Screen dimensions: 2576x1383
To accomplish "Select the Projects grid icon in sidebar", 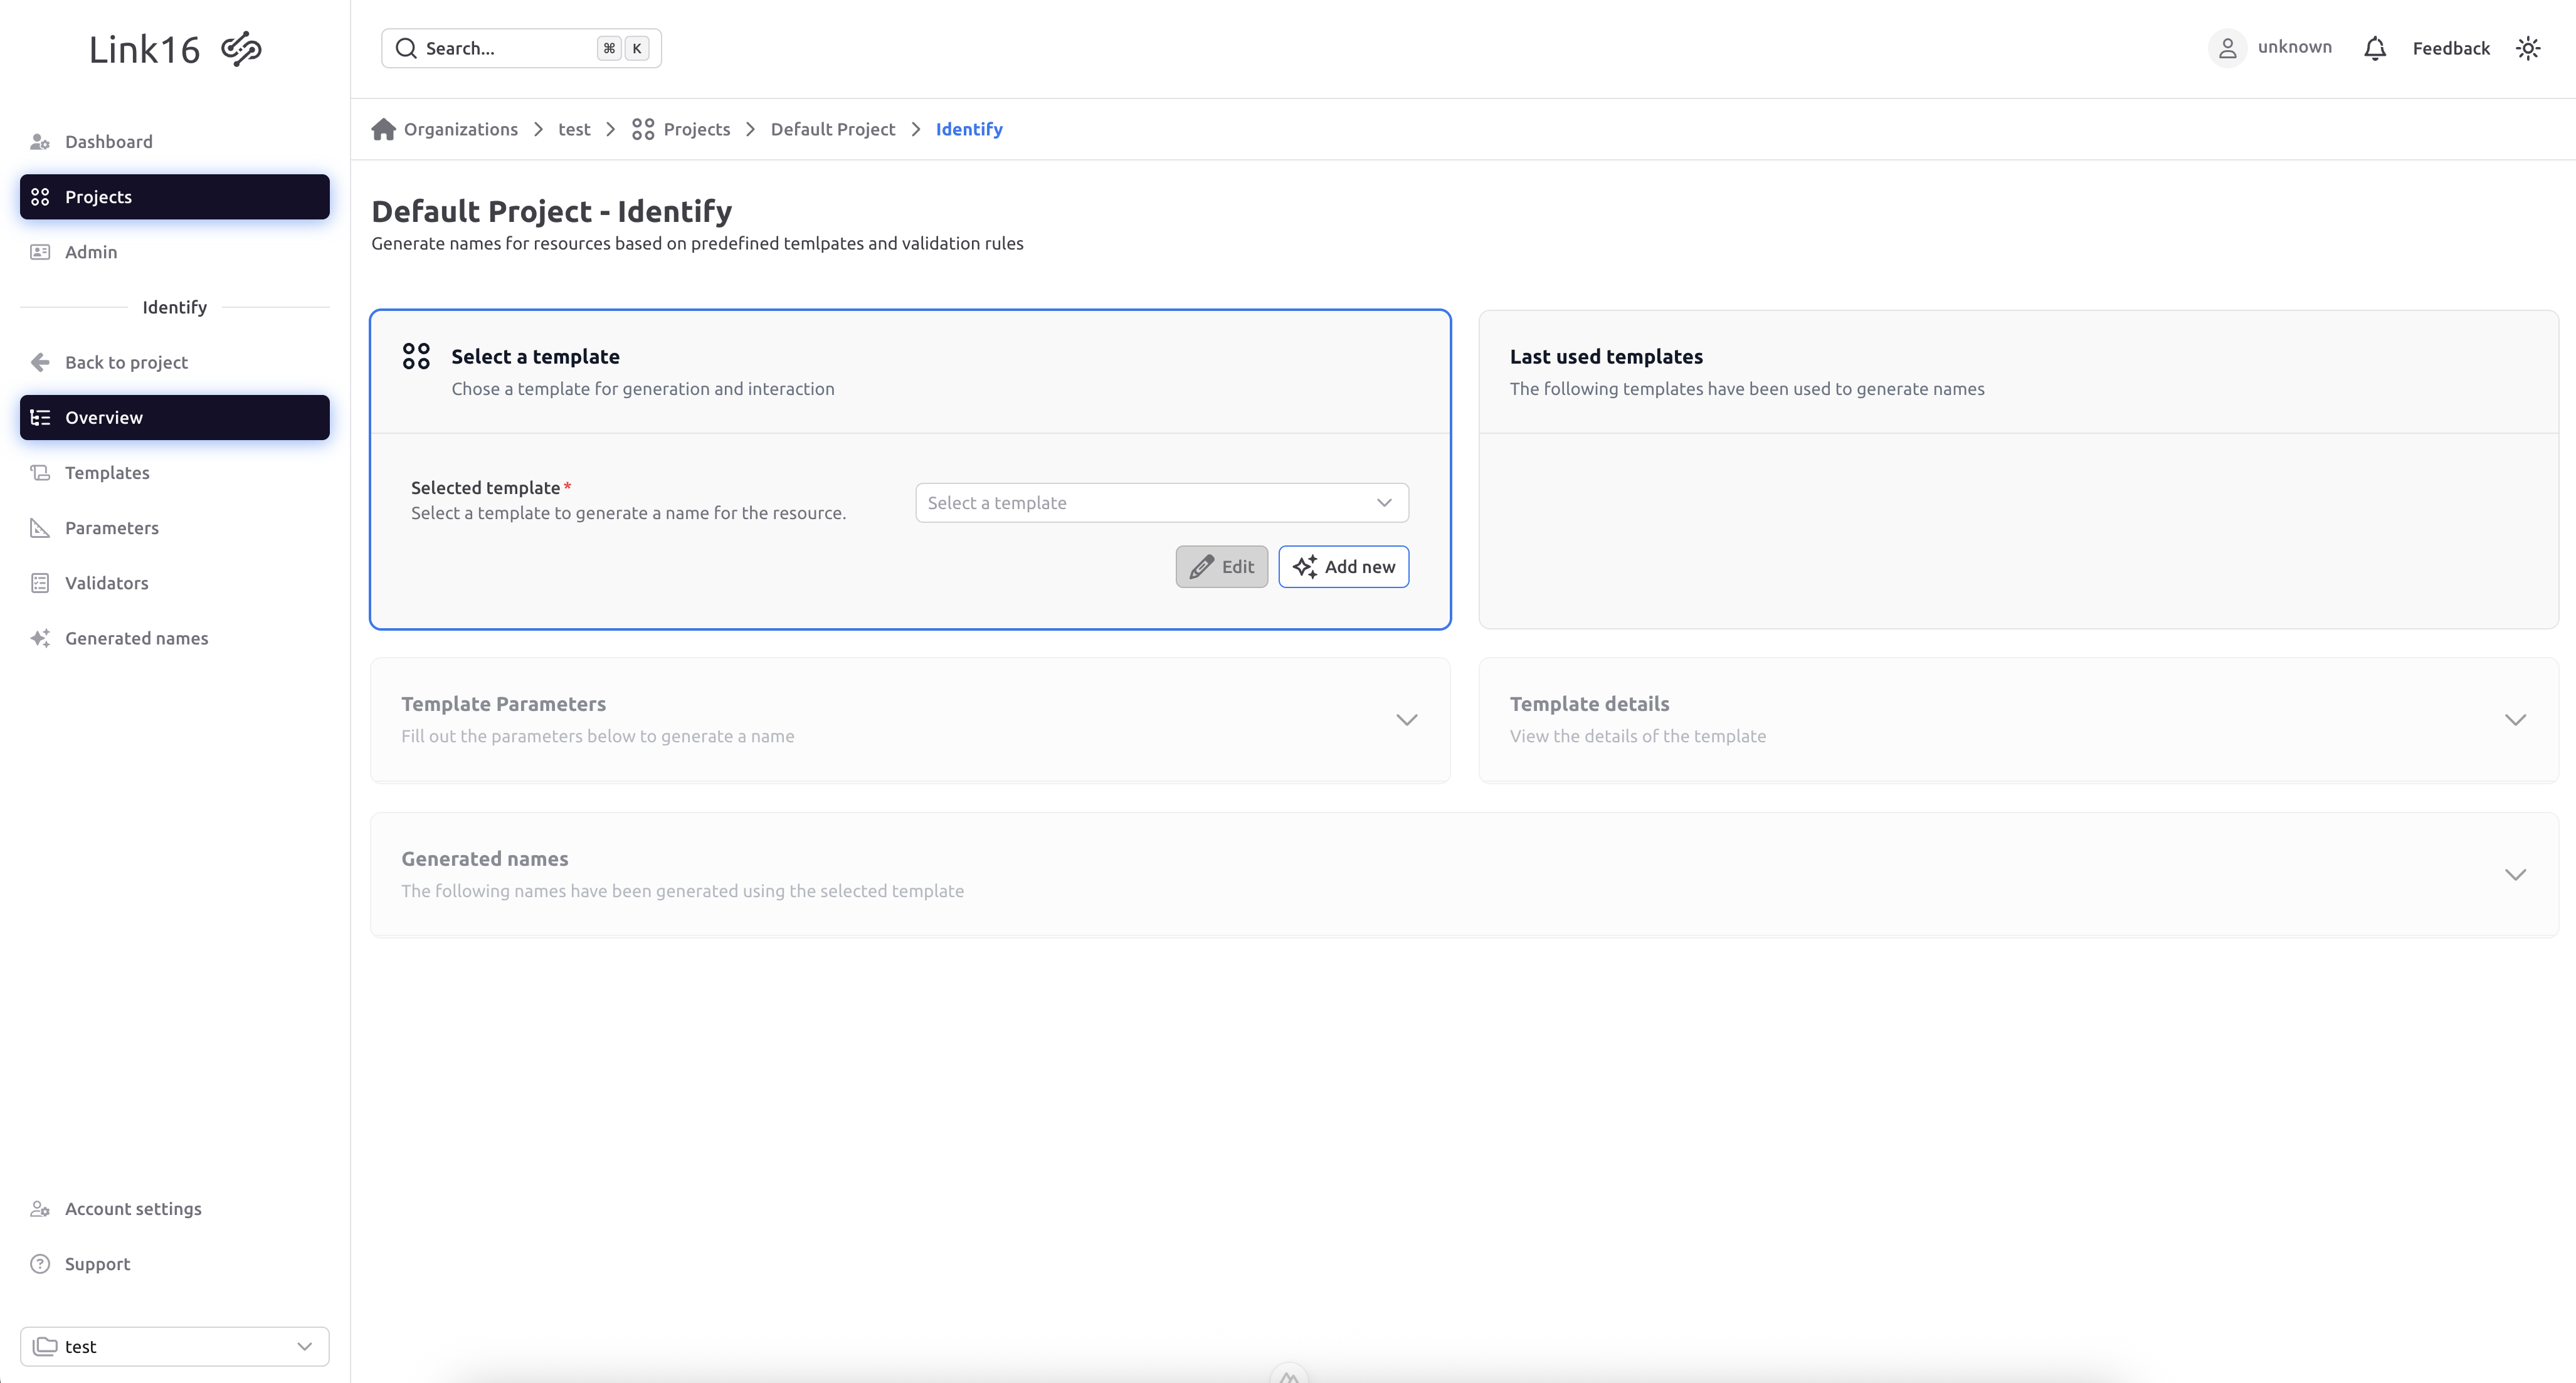I will point(40,196).
